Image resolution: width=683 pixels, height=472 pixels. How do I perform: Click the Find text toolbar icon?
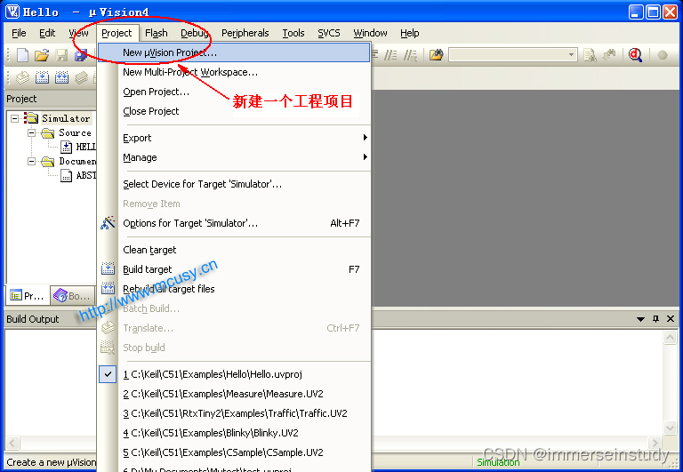[x=590, y=55]
